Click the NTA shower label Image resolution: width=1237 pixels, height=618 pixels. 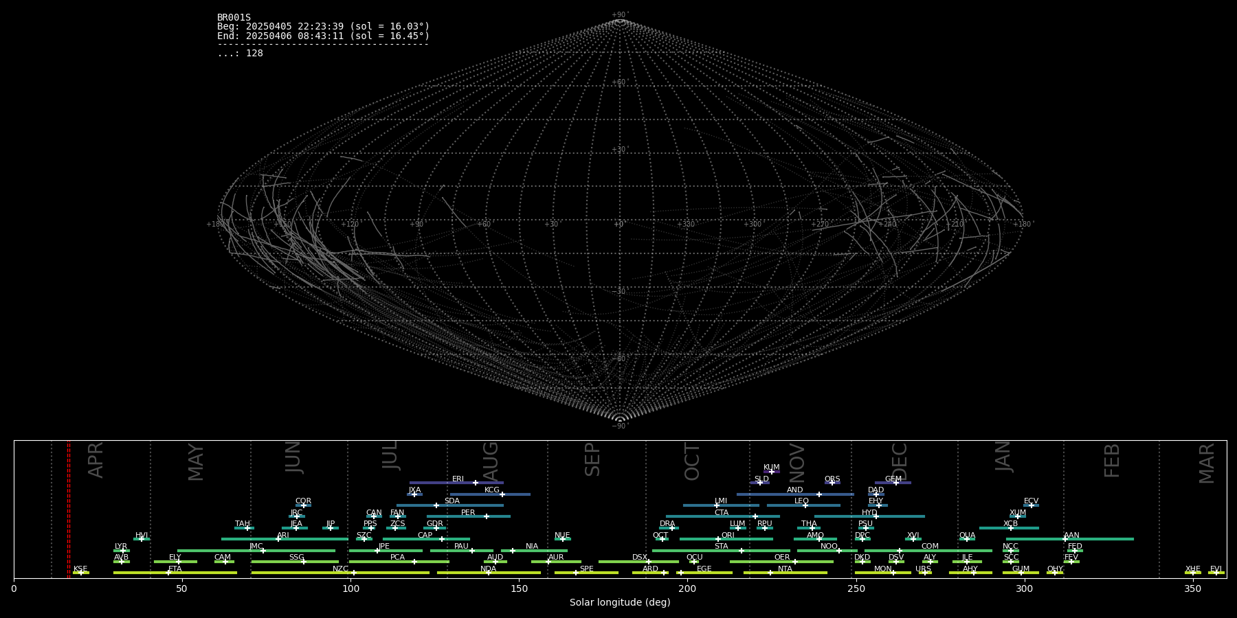coord(785,569)
